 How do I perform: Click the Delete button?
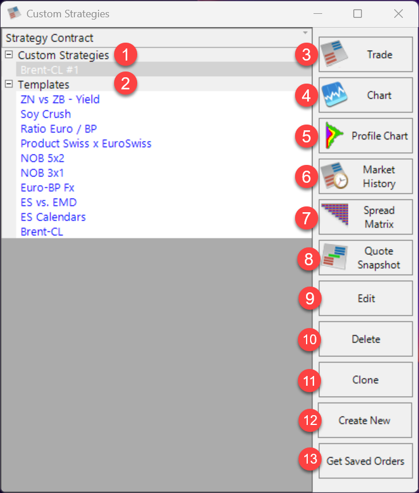click(365, 339)
